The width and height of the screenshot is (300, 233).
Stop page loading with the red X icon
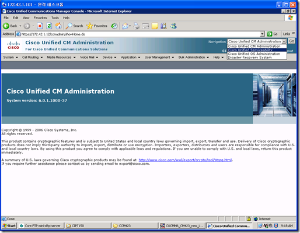coord(40,26)
